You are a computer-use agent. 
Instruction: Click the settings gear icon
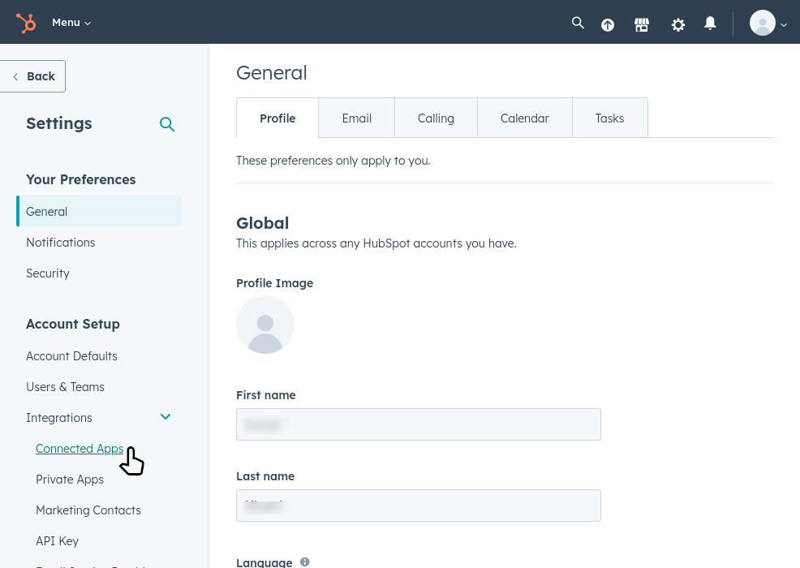(x=678, y=25)
